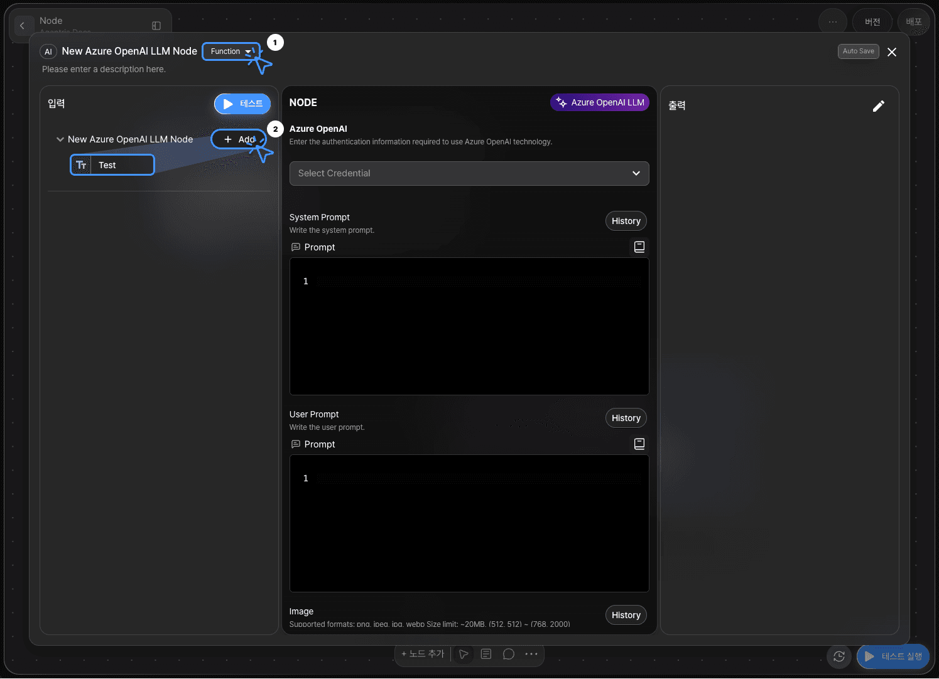This screenshot has height=679, width=939.
Task: Select the Test text input item
Action: [x=112, y=165]
